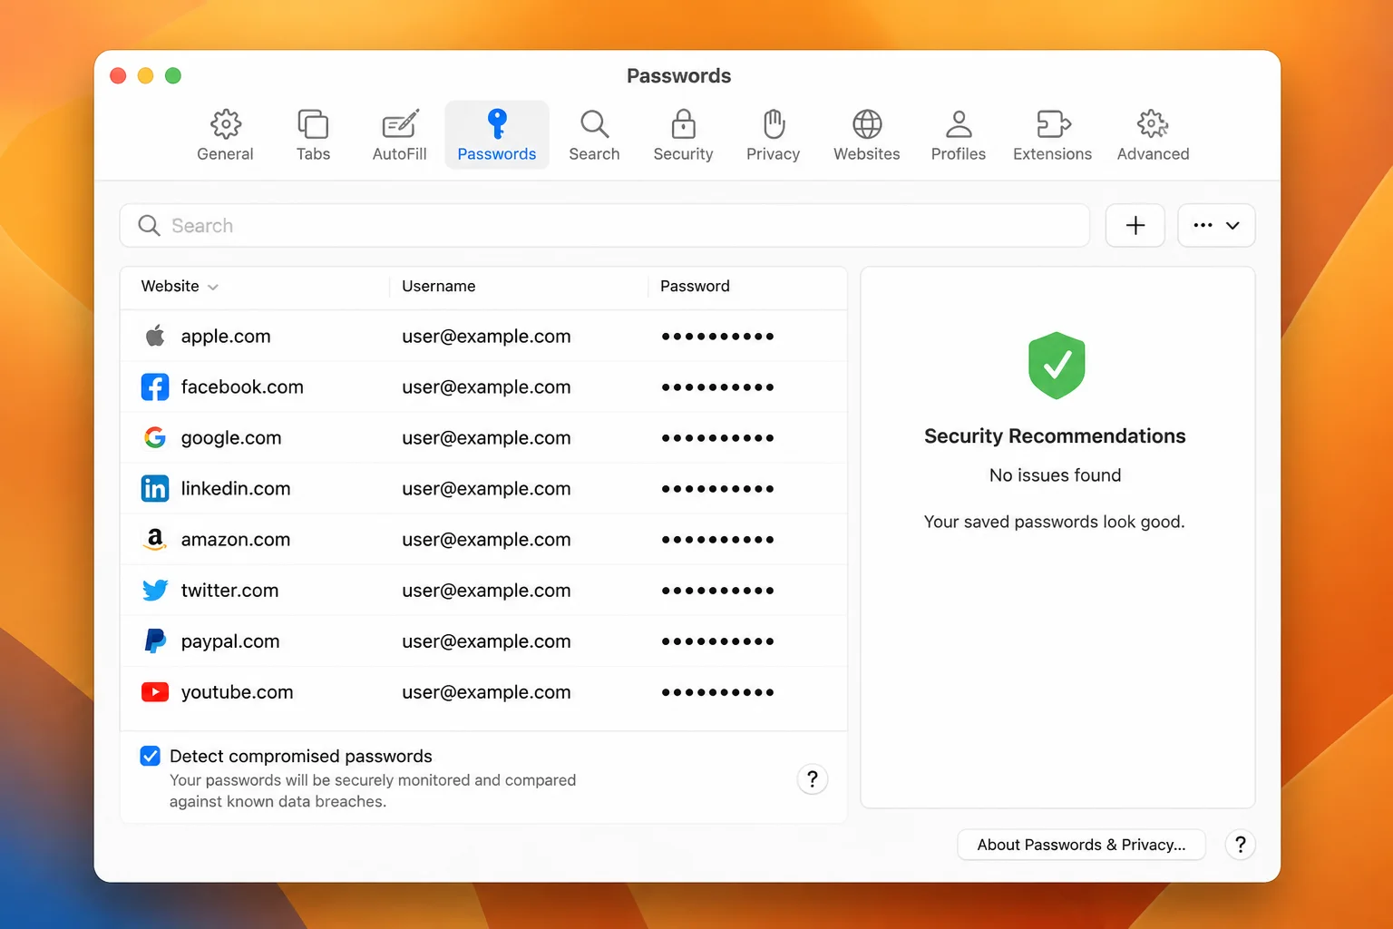The width and height of the screenshot is (1393, 929).
Task: Close the Passwords window
Action: tap(118, 75)
